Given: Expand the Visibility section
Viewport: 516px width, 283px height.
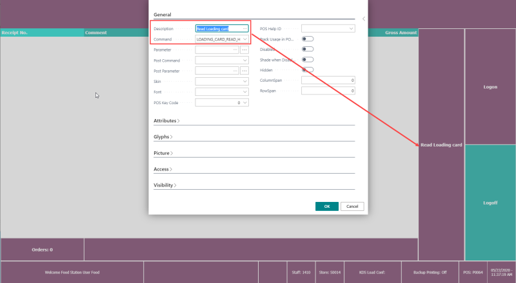Looking at the screenshot, I should point(165,185).
